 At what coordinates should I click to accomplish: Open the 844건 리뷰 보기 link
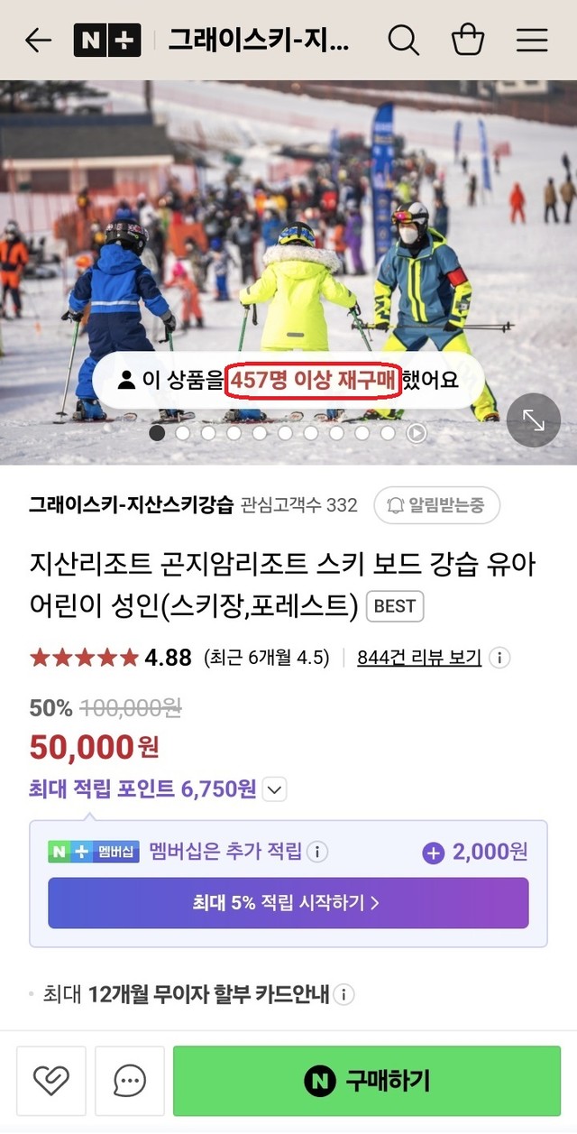419,658
